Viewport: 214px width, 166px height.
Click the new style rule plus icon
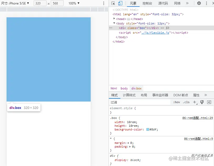194,102
